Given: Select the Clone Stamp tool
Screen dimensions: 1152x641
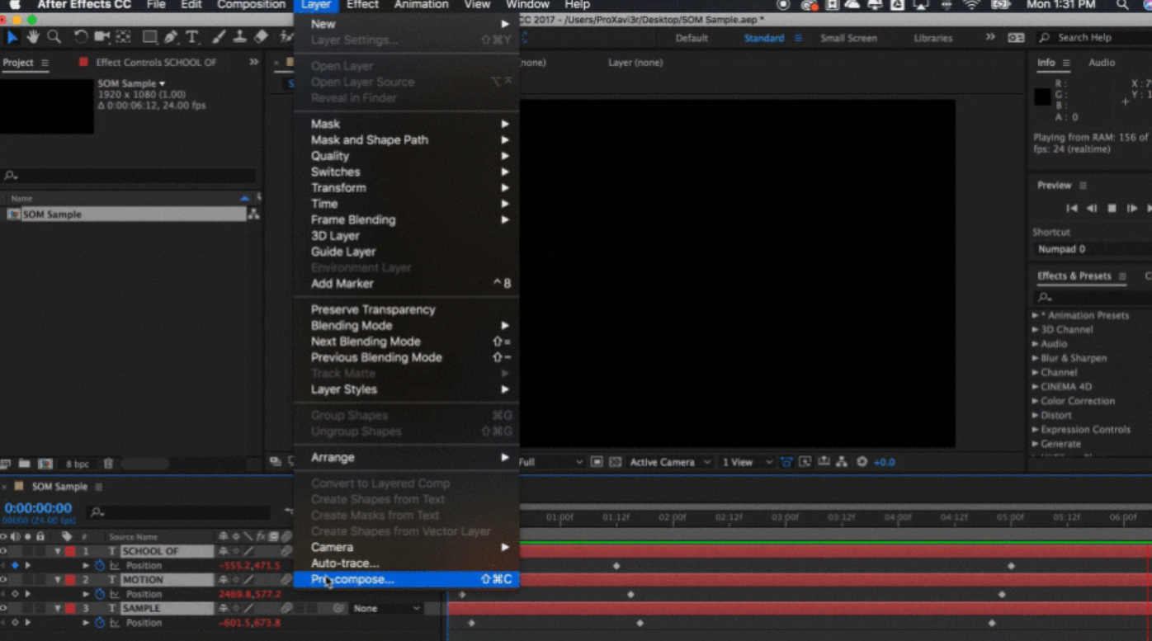Looking at the screenshot, I should 239,37.
